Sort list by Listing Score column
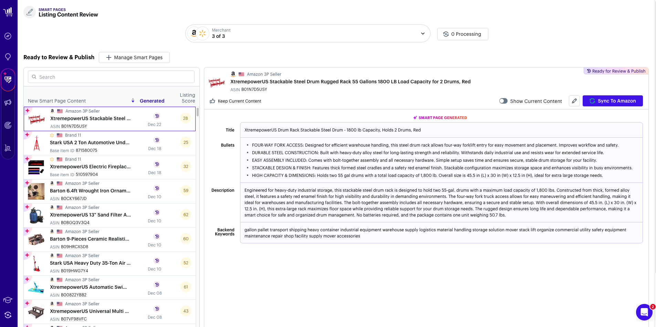Image resolution: width=656 pixels, height=327 pixels. (188, 98)
